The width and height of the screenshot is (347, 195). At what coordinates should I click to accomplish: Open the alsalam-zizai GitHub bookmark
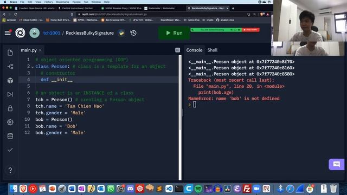pos(225,20)
